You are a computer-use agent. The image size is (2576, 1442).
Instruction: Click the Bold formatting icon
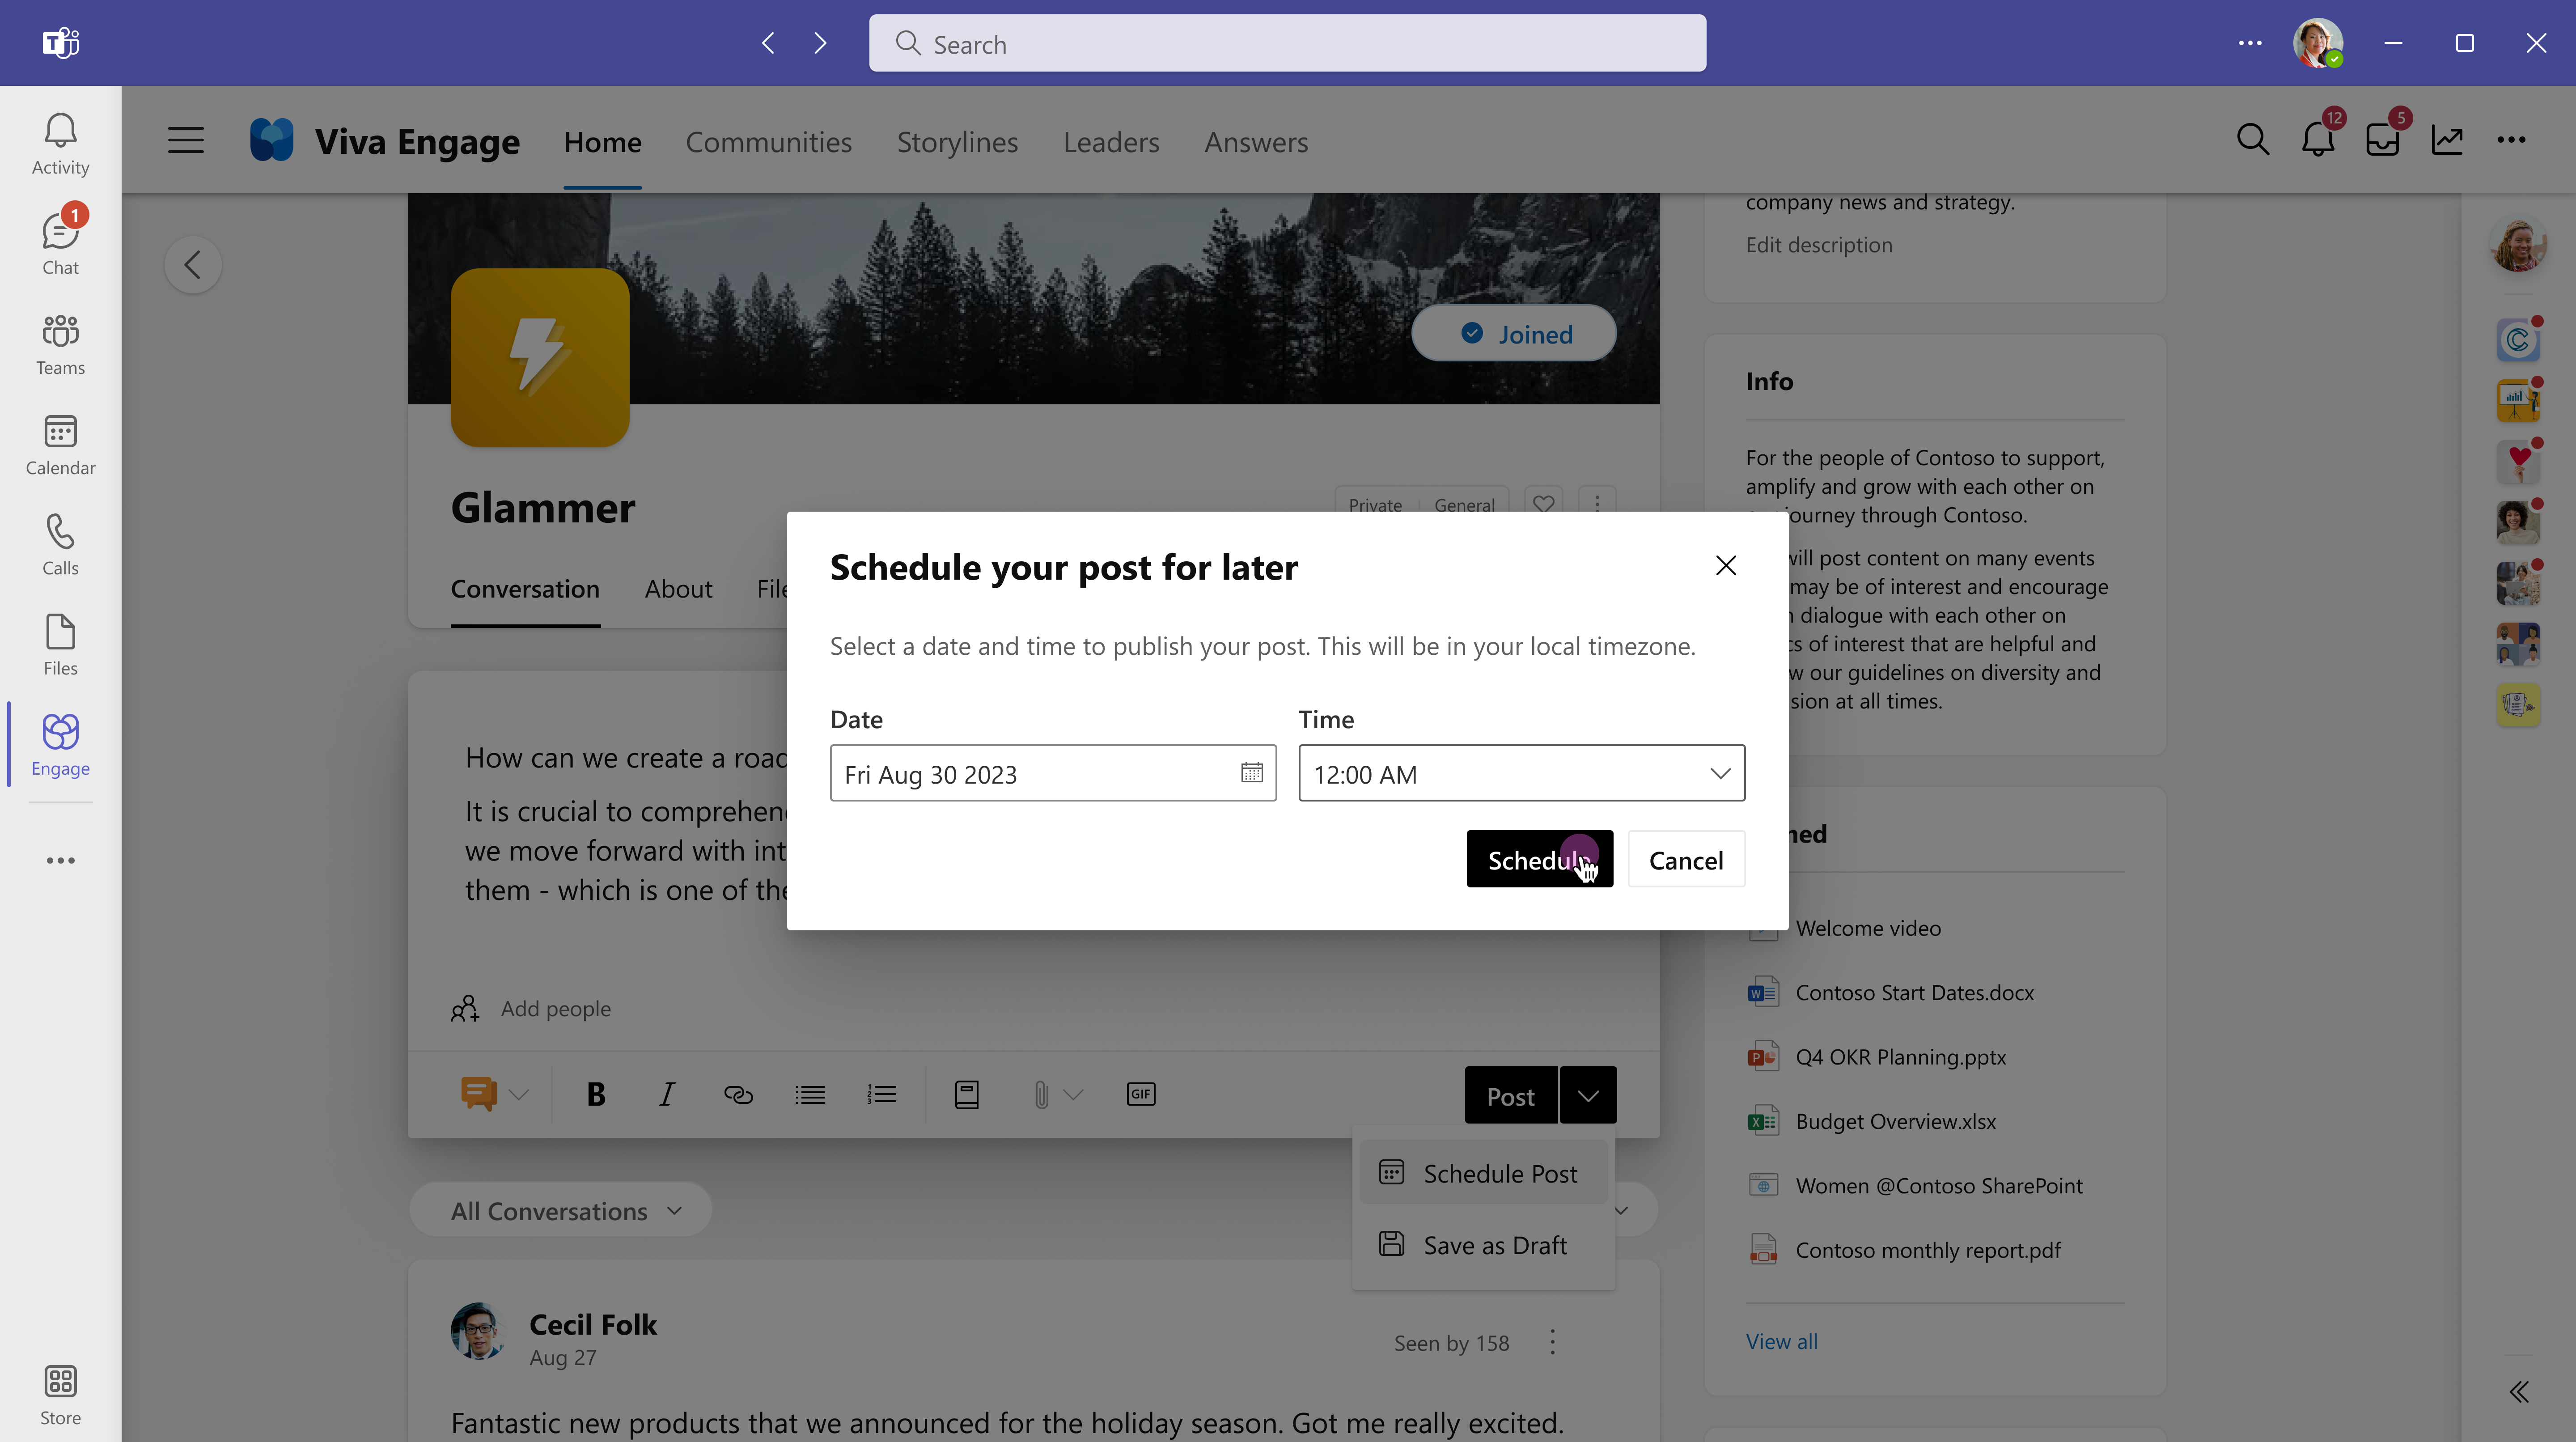(x=596, y=1094)
